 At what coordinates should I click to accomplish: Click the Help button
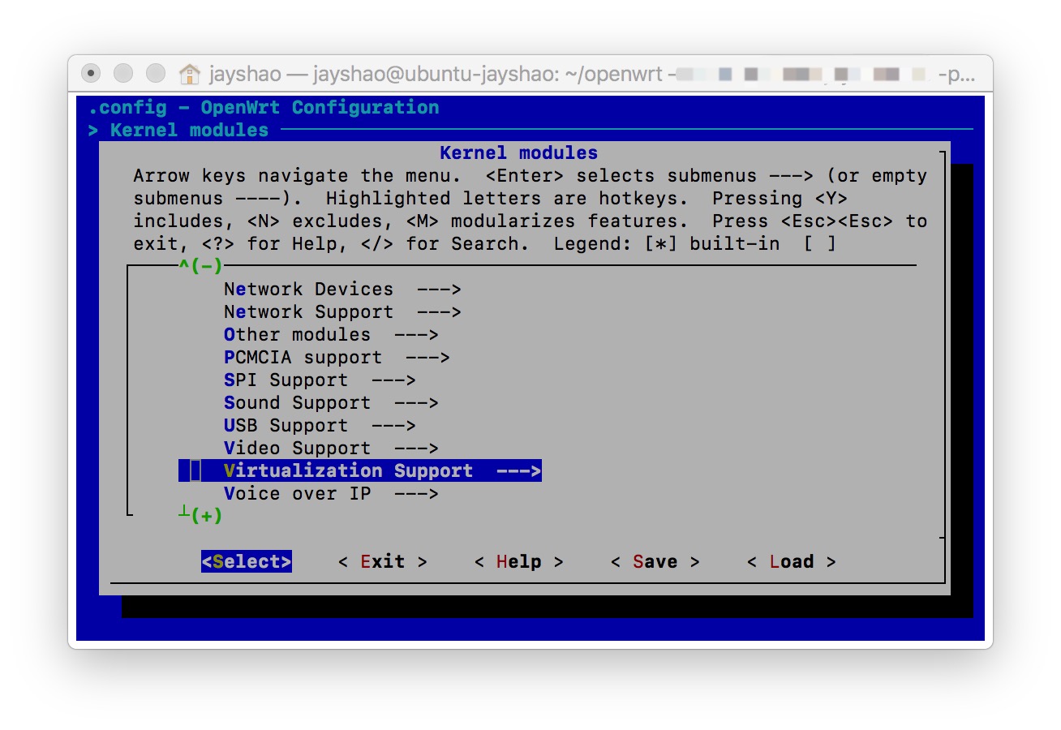click(518, 562)
